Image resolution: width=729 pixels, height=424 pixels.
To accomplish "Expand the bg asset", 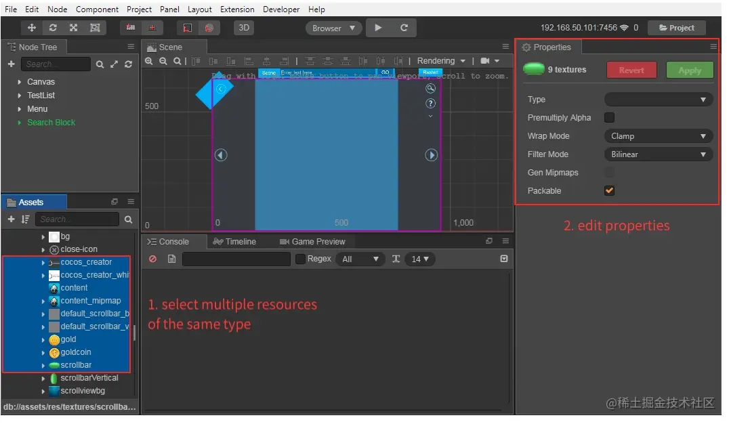I will click(x=43, y=237).
